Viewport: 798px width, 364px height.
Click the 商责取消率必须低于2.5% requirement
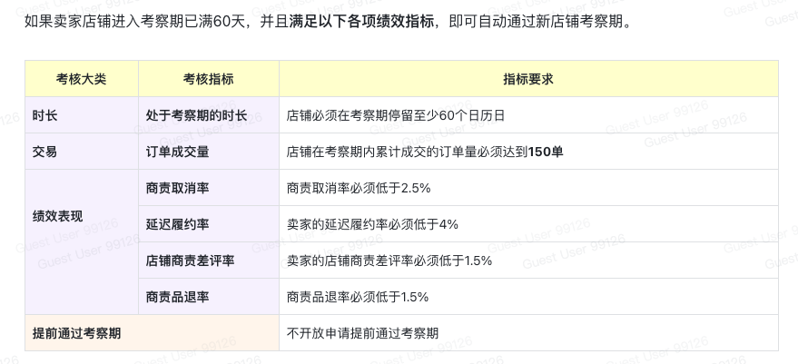tap(358, 188)
